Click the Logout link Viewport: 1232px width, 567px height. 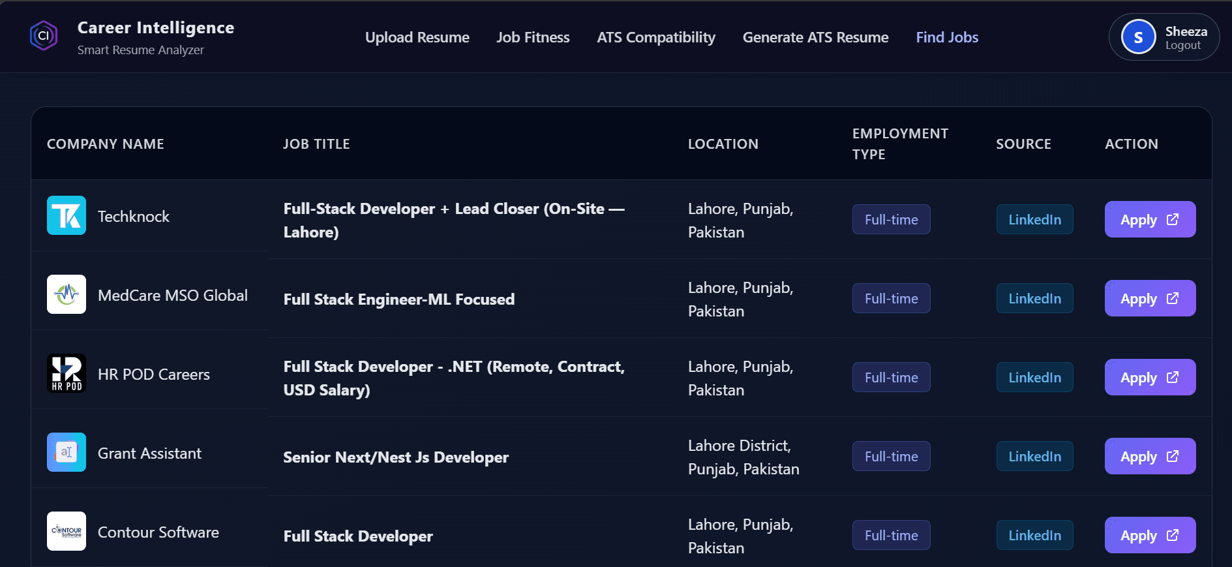pyautogui.click(x=1183, y=46)
